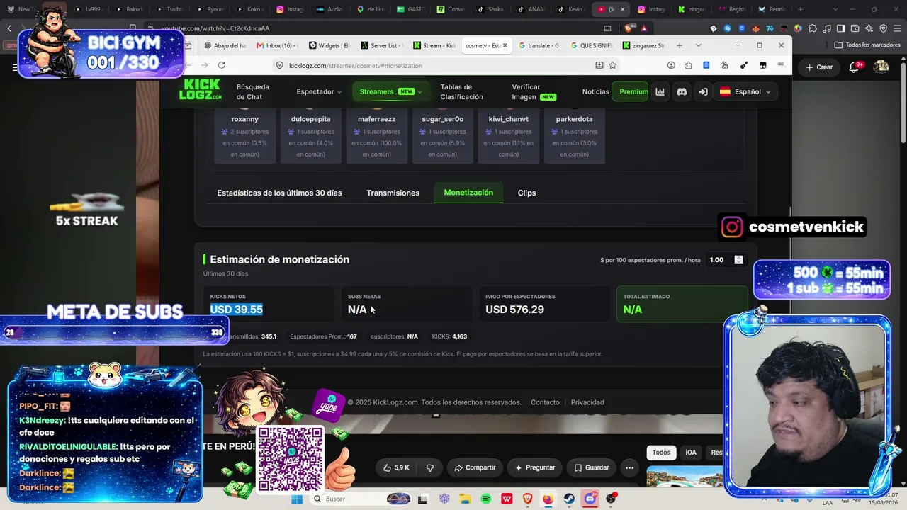Image resolution: width=907 pixels, height=510 pixels.
Task: Click the Premium button
Action: point(631,91)
